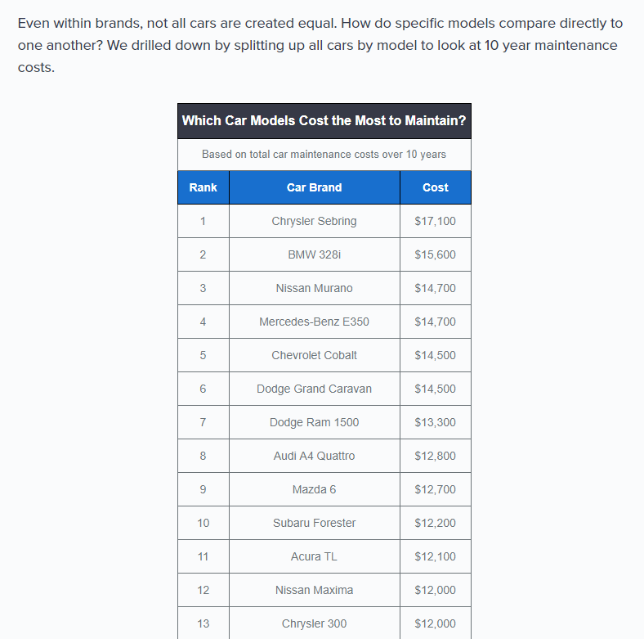Select the Cost column header
Image resolution: width=644 pixels, height=639 pixels.
436,187
